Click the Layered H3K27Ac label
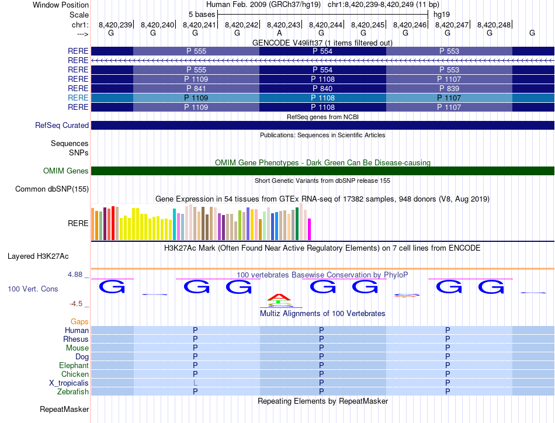The height and width of the screenshot is (423, 555). (x=38, y=256)
